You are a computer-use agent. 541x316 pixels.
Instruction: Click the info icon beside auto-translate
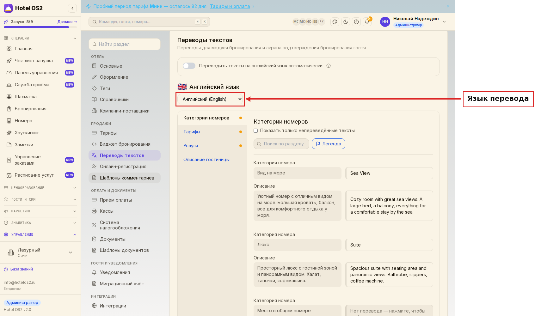pos(329,66)
